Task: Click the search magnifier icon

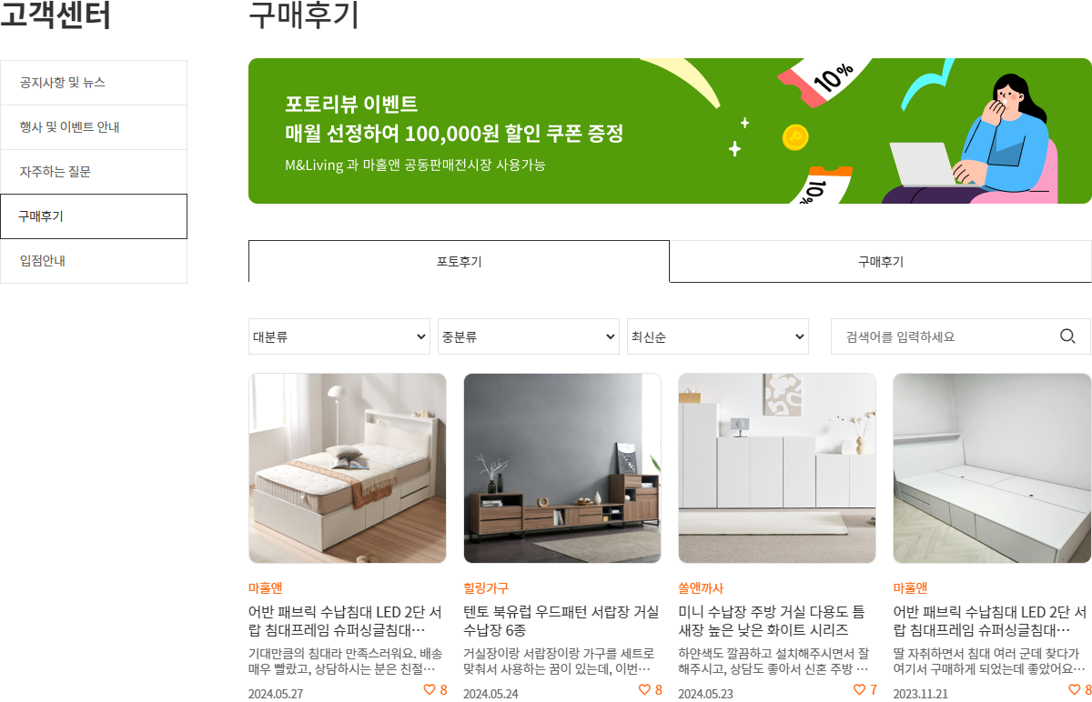Action: (1067, 336)
